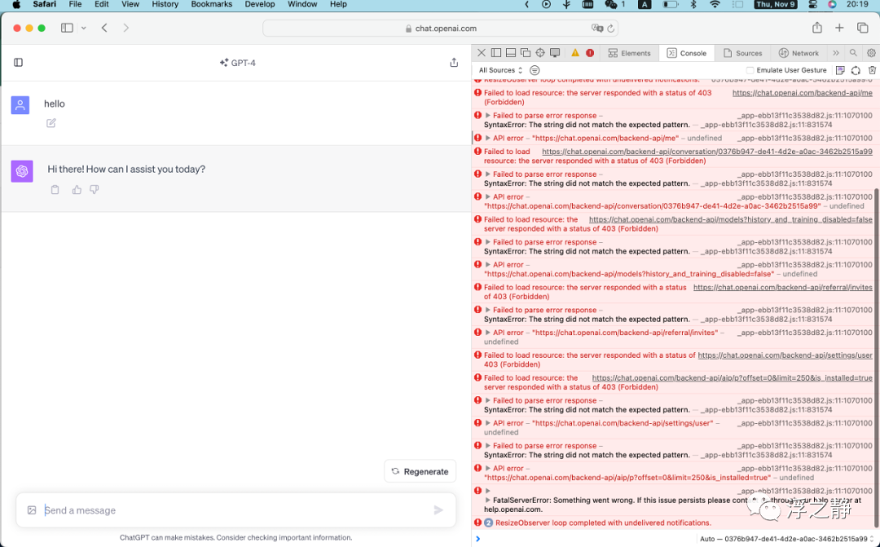Open the backend-api/referral/invites link
The image size is (880, 547).
coord(783,288)
